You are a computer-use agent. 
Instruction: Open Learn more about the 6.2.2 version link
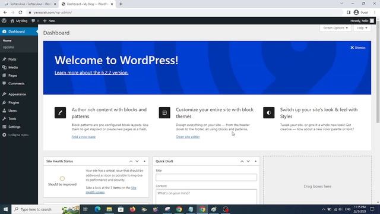(91, 73)
